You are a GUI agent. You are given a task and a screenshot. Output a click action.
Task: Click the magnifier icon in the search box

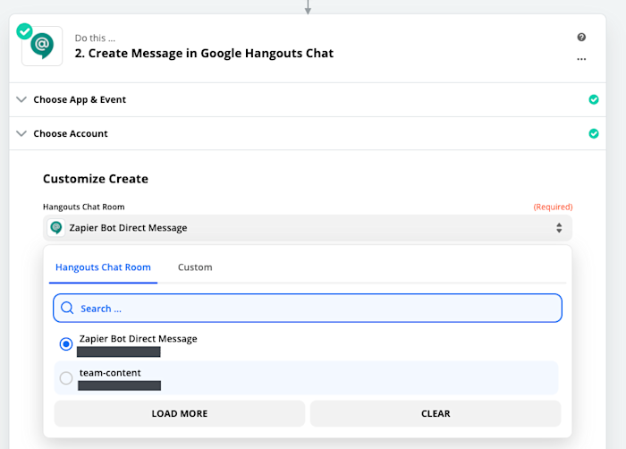[67, 308]
